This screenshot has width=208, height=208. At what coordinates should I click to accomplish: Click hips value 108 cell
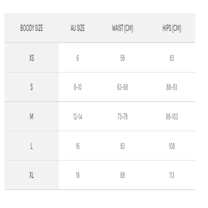click(x=172, y=146)
